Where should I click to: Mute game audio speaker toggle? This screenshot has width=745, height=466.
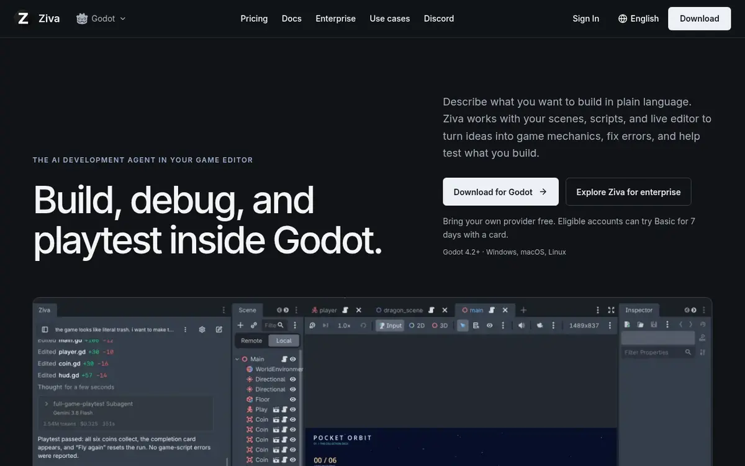pos(521,326)
